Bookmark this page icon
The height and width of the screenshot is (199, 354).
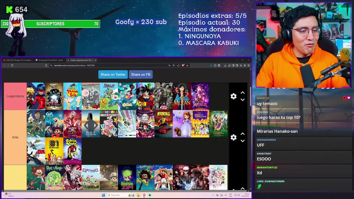tap(46, 66)
